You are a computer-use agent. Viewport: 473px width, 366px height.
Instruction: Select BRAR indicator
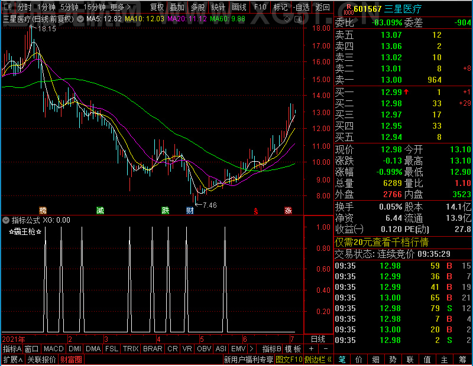click(153, 349)
